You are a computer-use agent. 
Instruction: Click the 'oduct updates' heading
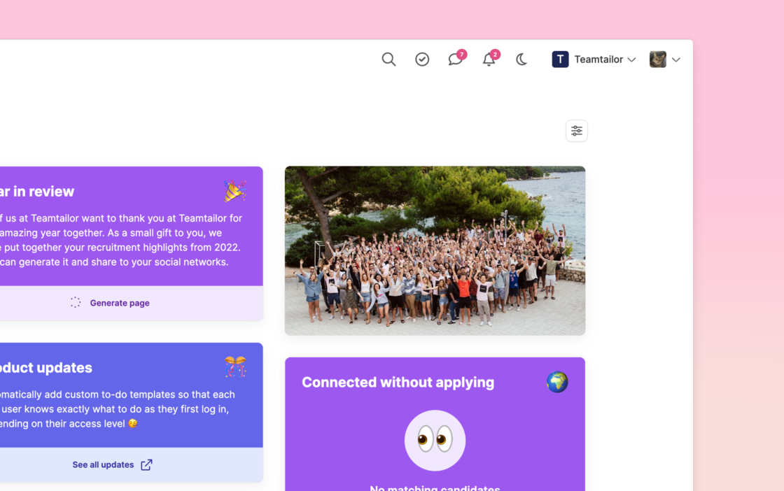tap(46, 368)
